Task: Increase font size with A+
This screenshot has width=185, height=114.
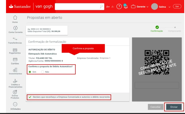Action: pos(108,7)
